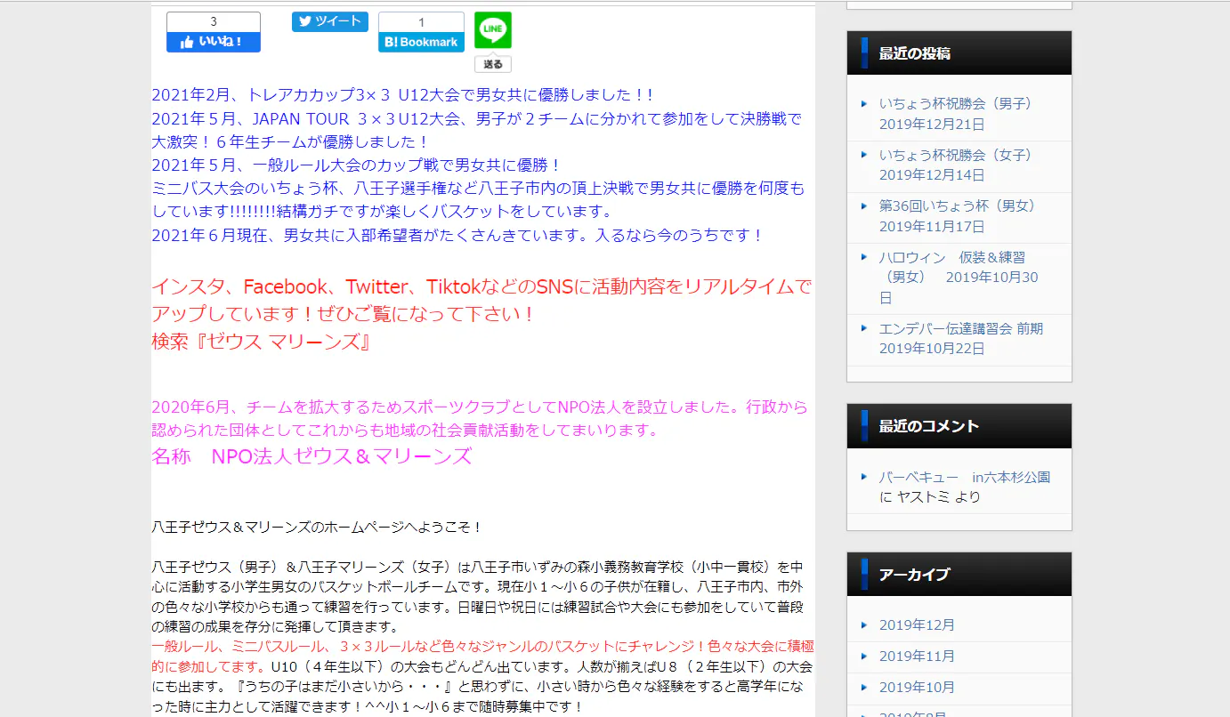Screen dimensions: 1230x717
Task: Open the エンデバー伝達講習会 前期 post
Action: (x=960, y=328)
